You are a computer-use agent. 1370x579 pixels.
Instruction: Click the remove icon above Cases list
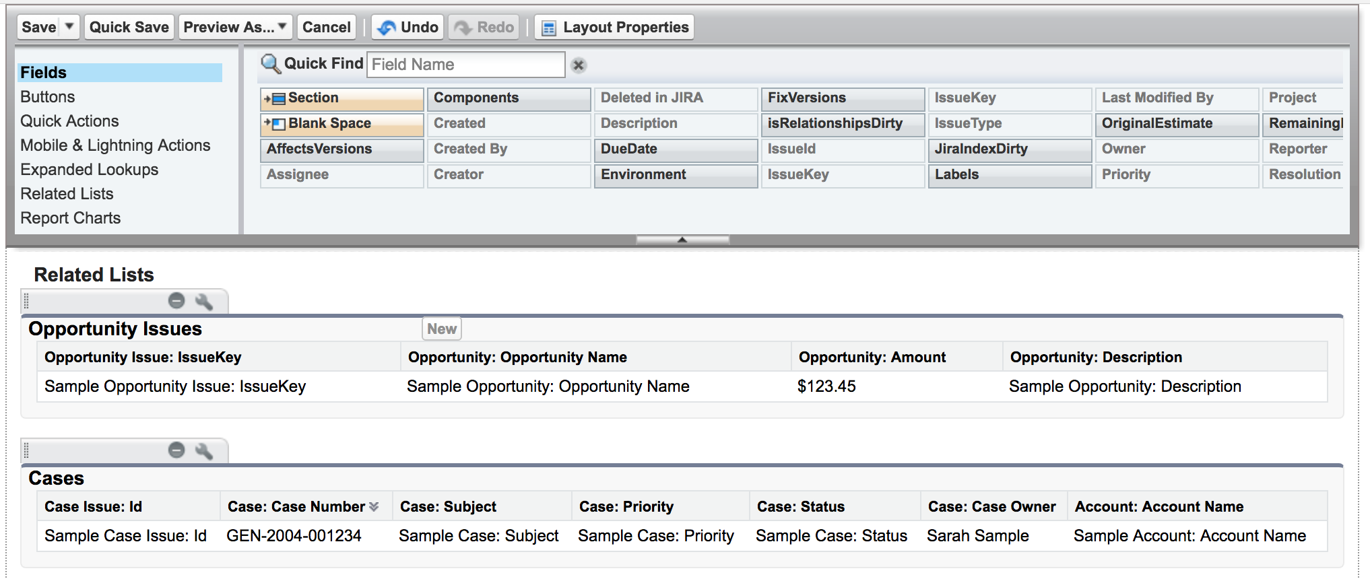(x=176, y=450)
